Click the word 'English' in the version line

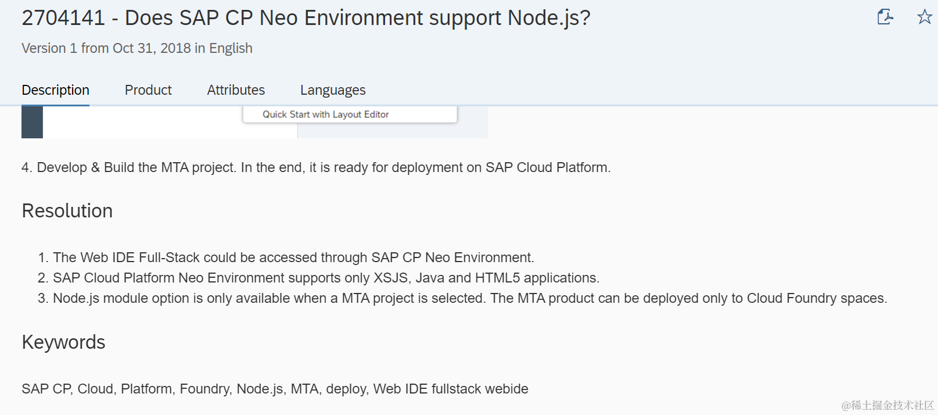click(x=231, y=48)
